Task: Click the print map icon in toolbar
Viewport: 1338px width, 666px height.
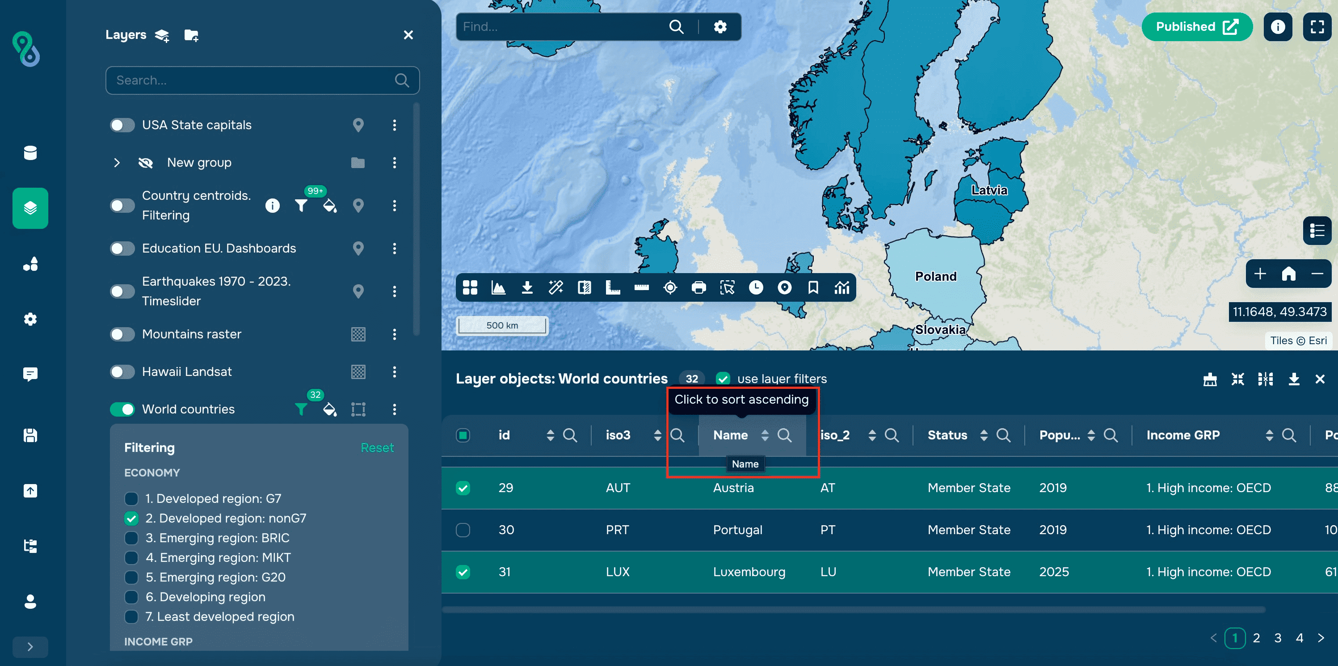Action: [x=698, y=287]
